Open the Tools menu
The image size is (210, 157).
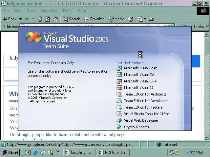[x=67, y=11]
